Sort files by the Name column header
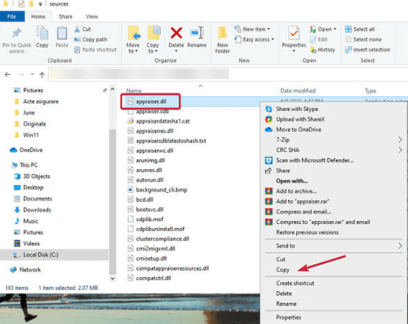The width and height of the screenshot is (408, 324). 134,91
